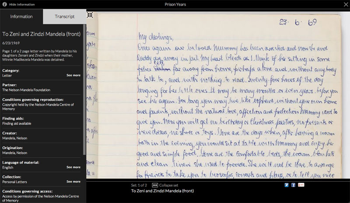Click the 'Personal Letters' collection value
Screen dimensions: 350x203
(14, 182)
